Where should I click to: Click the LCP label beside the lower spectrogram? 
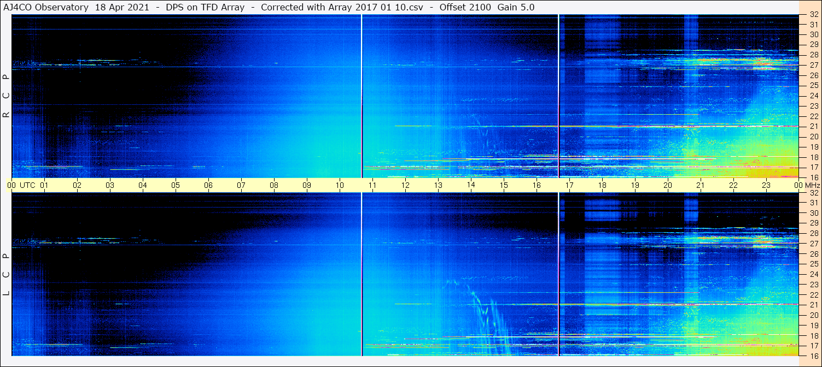coord(7,275)
